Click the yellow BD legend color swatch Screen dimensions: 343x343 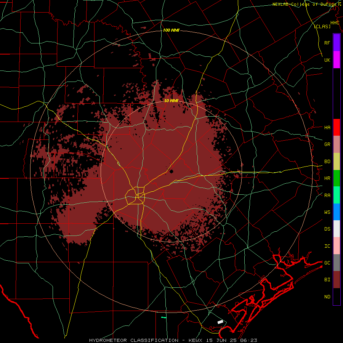[337, 162]
